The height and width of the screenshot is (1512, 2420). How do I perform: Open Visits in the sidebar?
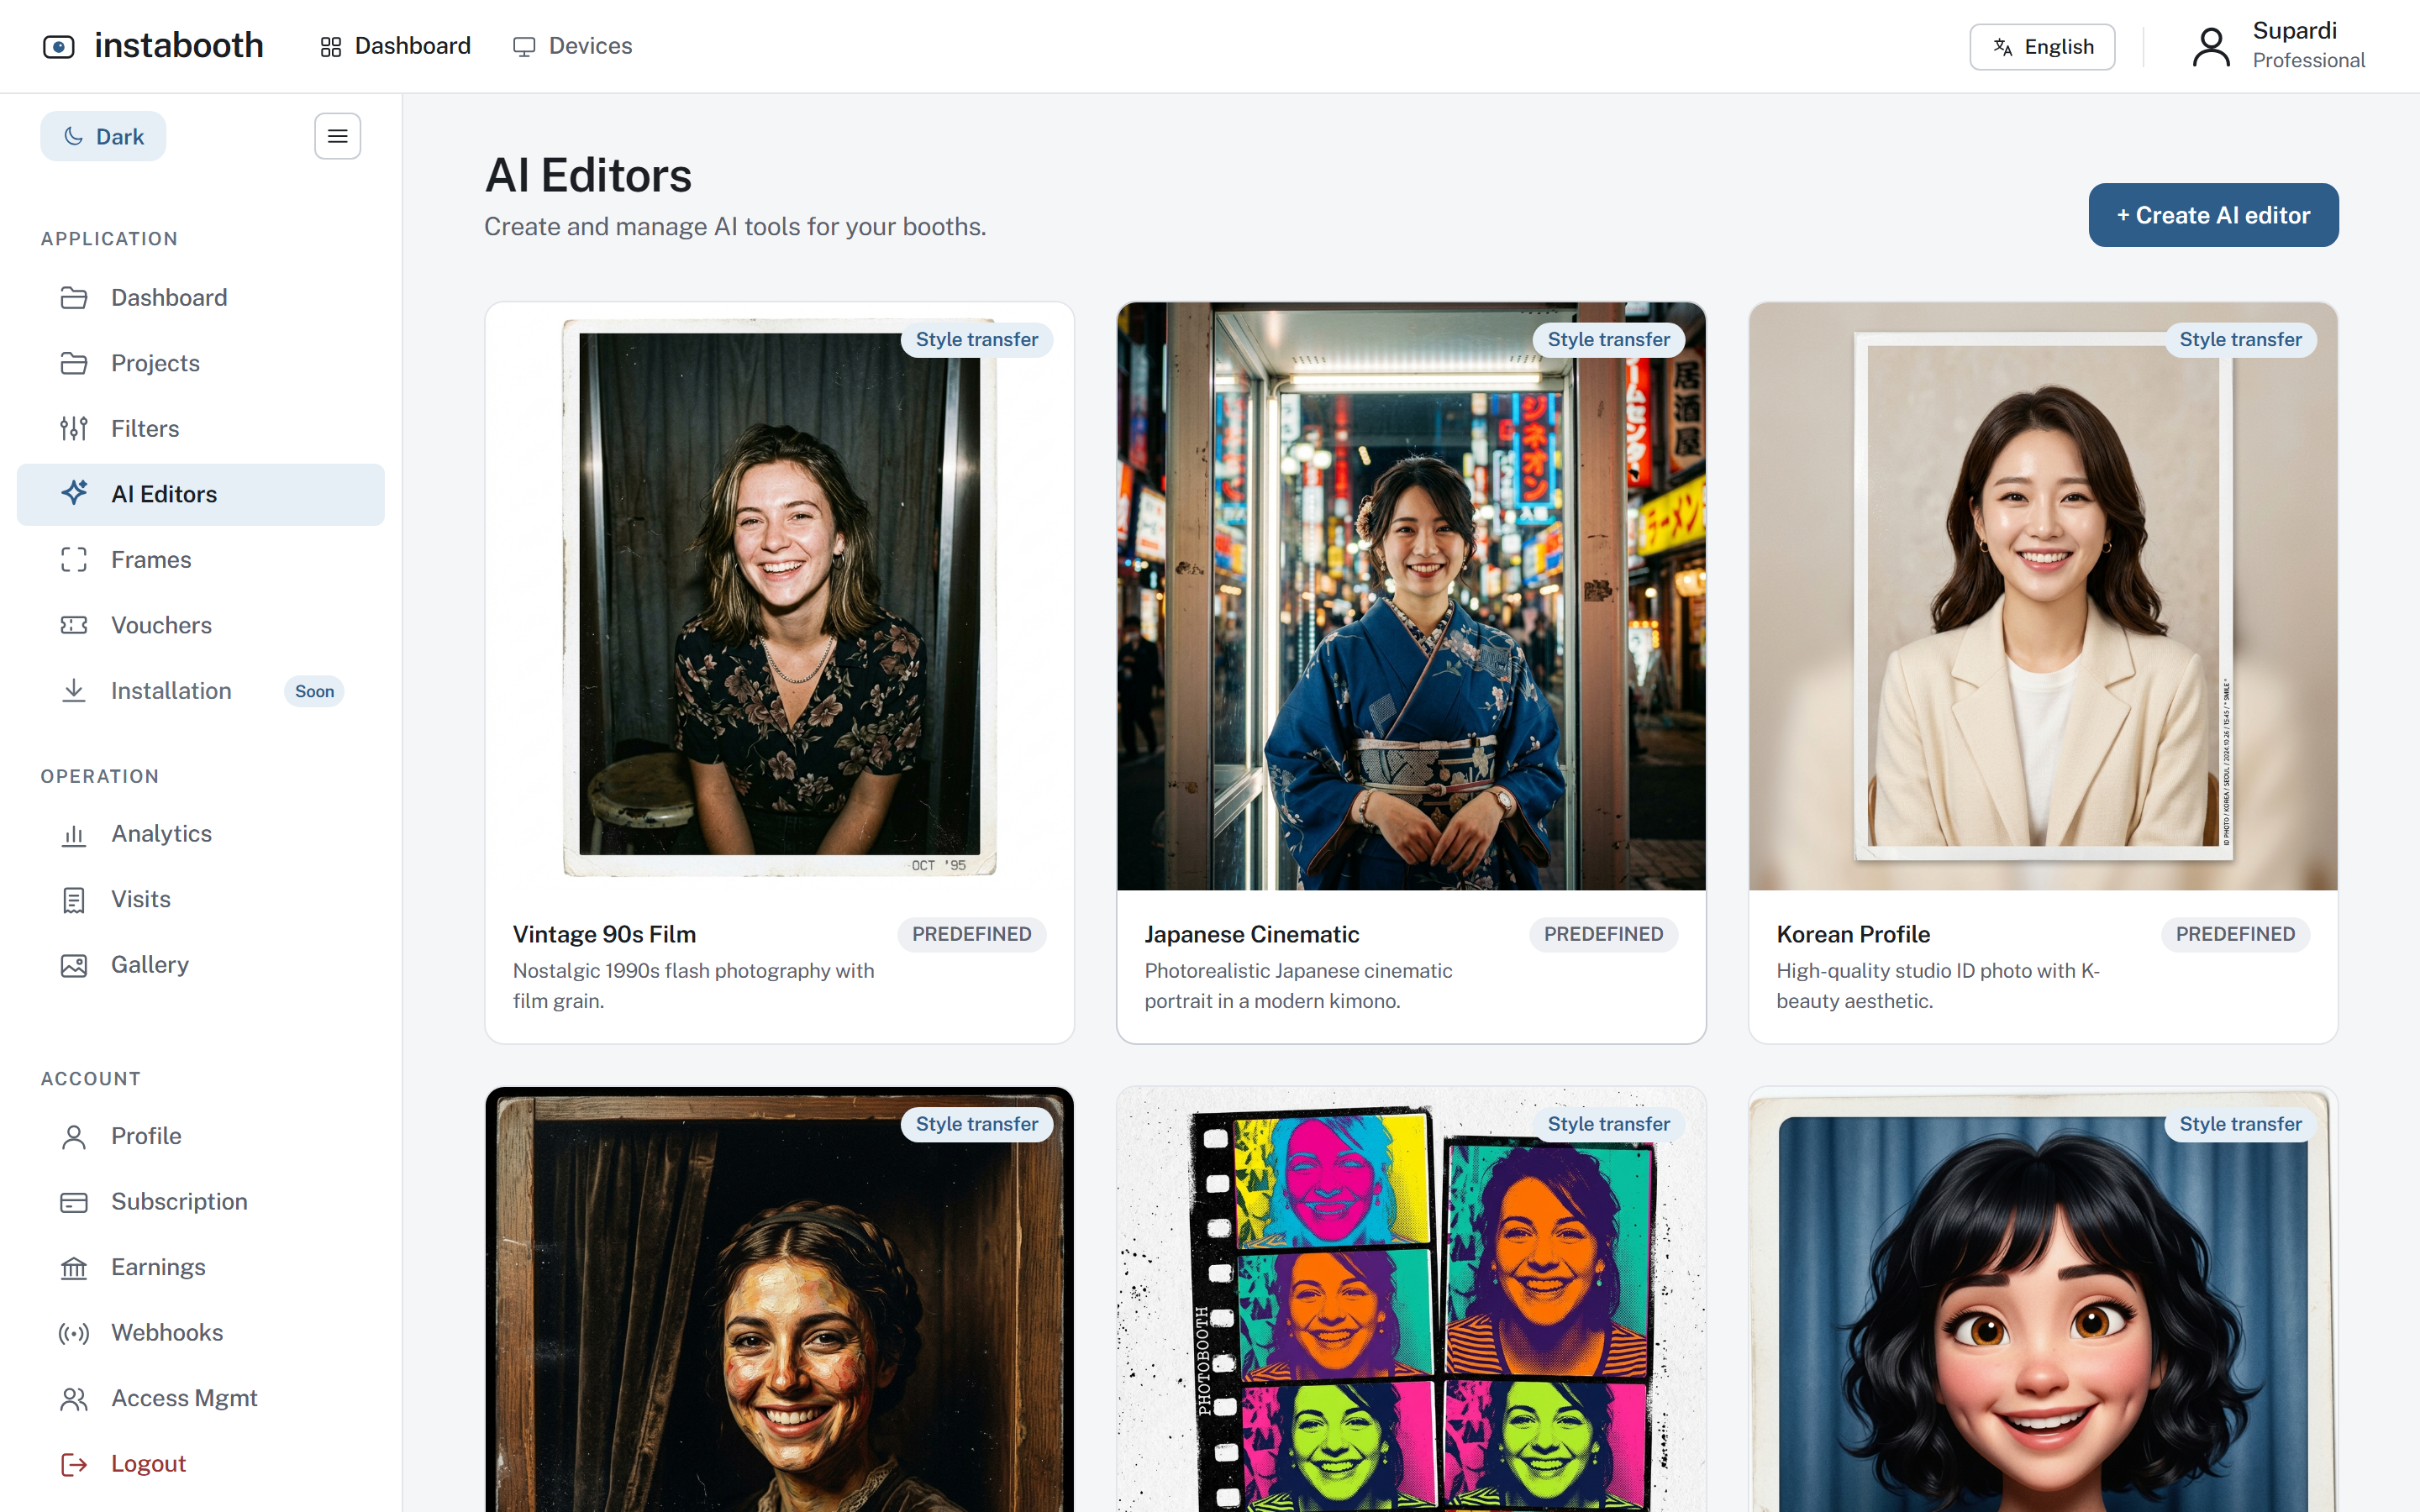201,899
